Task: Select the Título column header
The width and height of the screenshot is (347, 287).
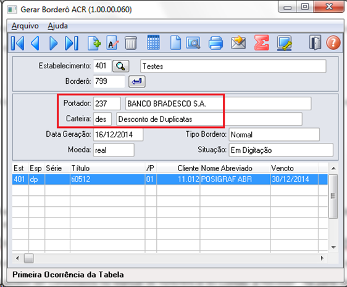Action: point(107,168)
